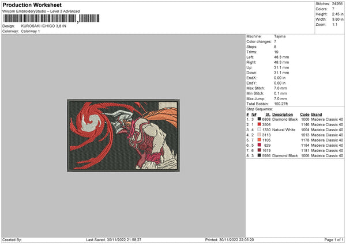This screenshot has height=244, width=346.
Task: Click 'Madeira Classic 40' in the 3504 row
Action: pyautogui.click(x=327, y=125)
